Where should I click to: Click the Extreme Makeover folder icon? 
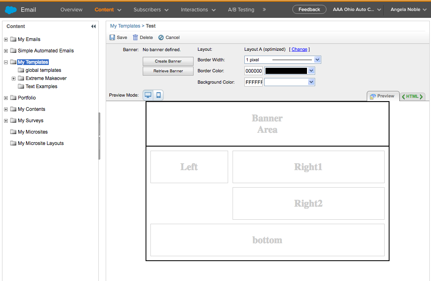click(x=21, y=78)
